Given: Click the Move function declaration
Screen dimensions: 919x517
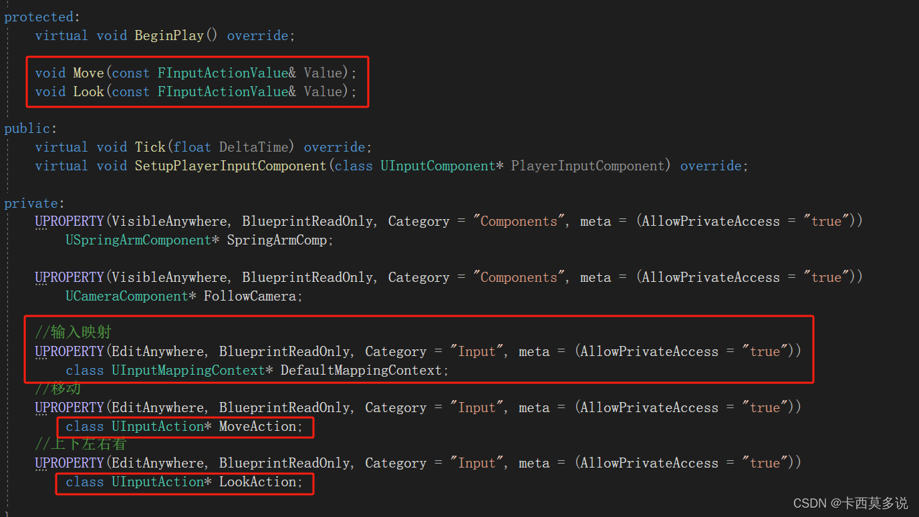Looking at the screenshot, I should point(88,72).
